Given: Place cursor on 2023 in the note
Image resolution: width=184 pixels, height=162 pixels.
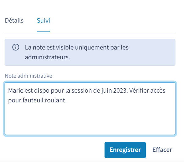Looking at the screenshot, I should pos(120,90).
